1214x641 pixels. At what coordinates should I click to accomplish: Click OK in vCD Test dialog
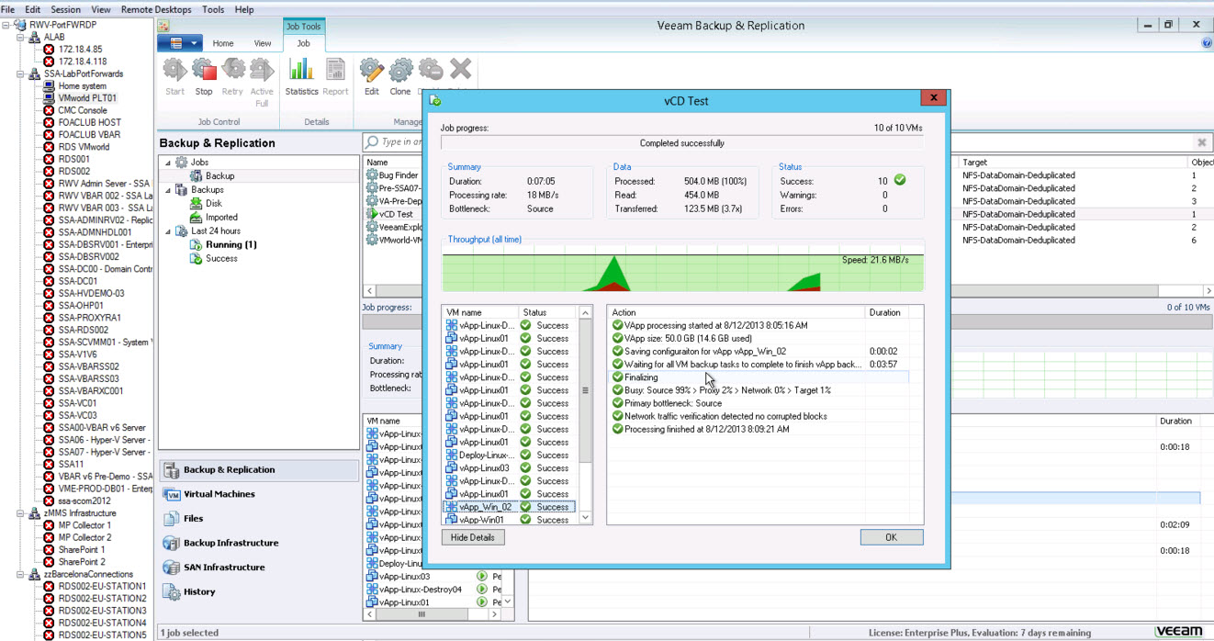[891, 537]
